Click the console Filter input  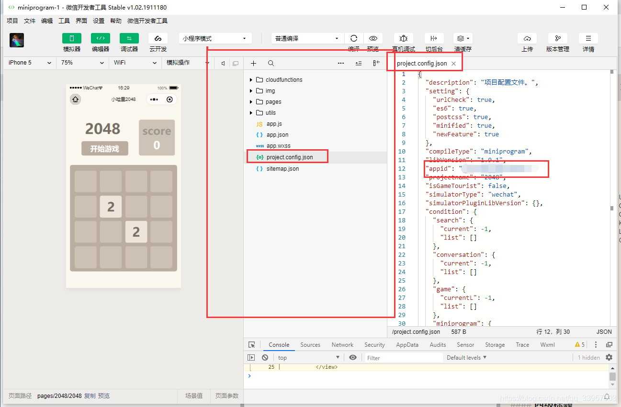tap(404, 358)
